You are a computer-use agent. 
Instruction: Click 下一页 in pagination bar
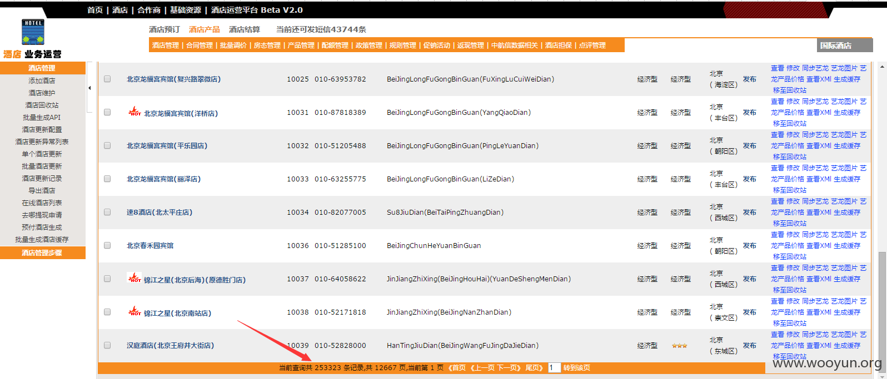[x=508, y=368]
